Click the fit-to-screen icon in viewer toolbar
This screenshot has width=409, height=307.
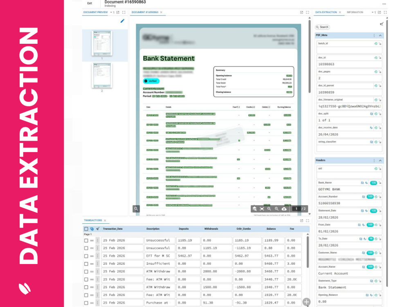click(262, 209)
